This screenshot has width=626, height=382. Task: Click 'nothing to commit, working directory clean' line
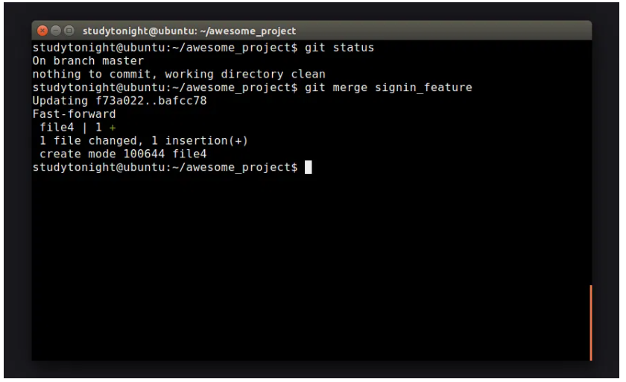[179, 74]
